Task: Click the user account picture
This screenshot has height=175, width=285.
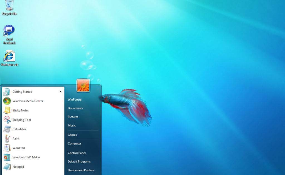Action: 83,86
